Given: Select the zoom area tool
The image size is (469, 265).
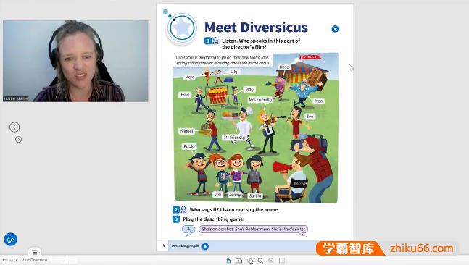Looking at the screenshot, I should pos(250,261).
